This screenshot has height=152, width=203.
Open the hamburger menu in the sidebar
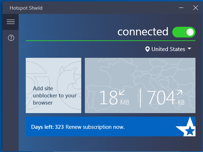(x=11, y=22)
